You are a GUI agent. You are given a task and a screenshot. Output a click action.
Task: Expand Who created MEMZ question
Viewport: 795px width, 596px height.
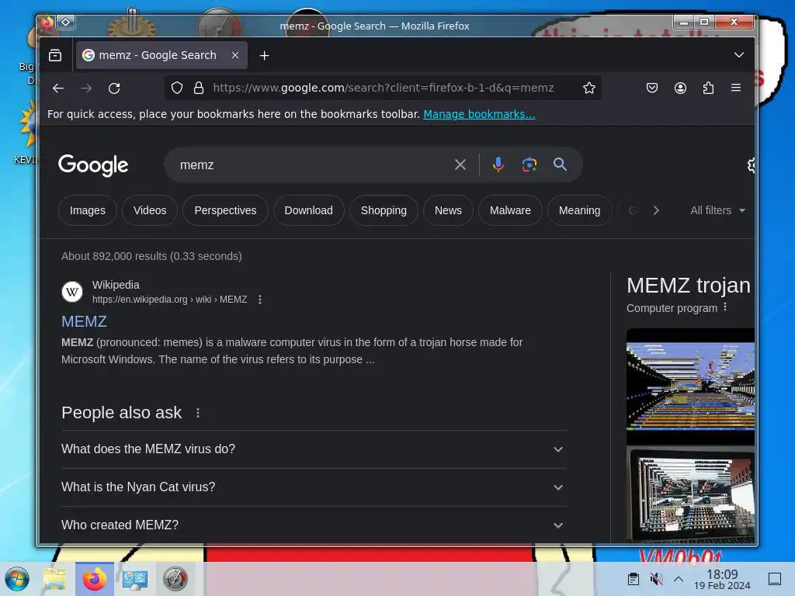coord(314,525)
